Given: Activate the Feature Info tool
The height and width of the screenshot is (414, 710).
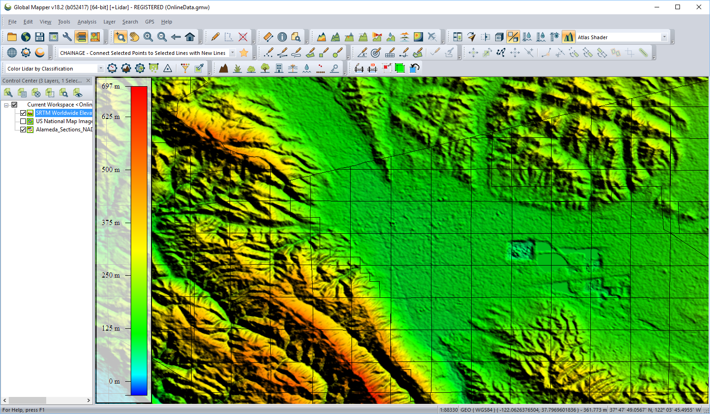Looking at the screenshot, I should click(x=282, y=37).
